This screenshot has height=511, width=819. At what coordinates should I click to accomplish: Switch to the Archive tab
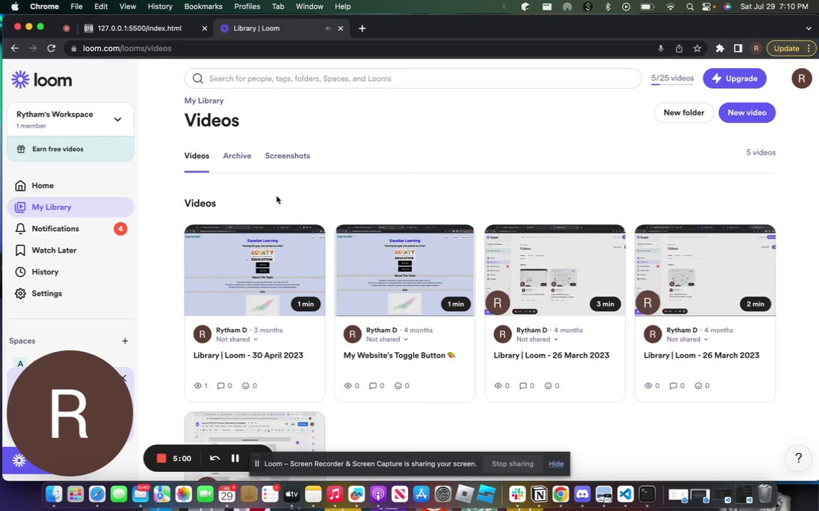[x=237, y=156]
